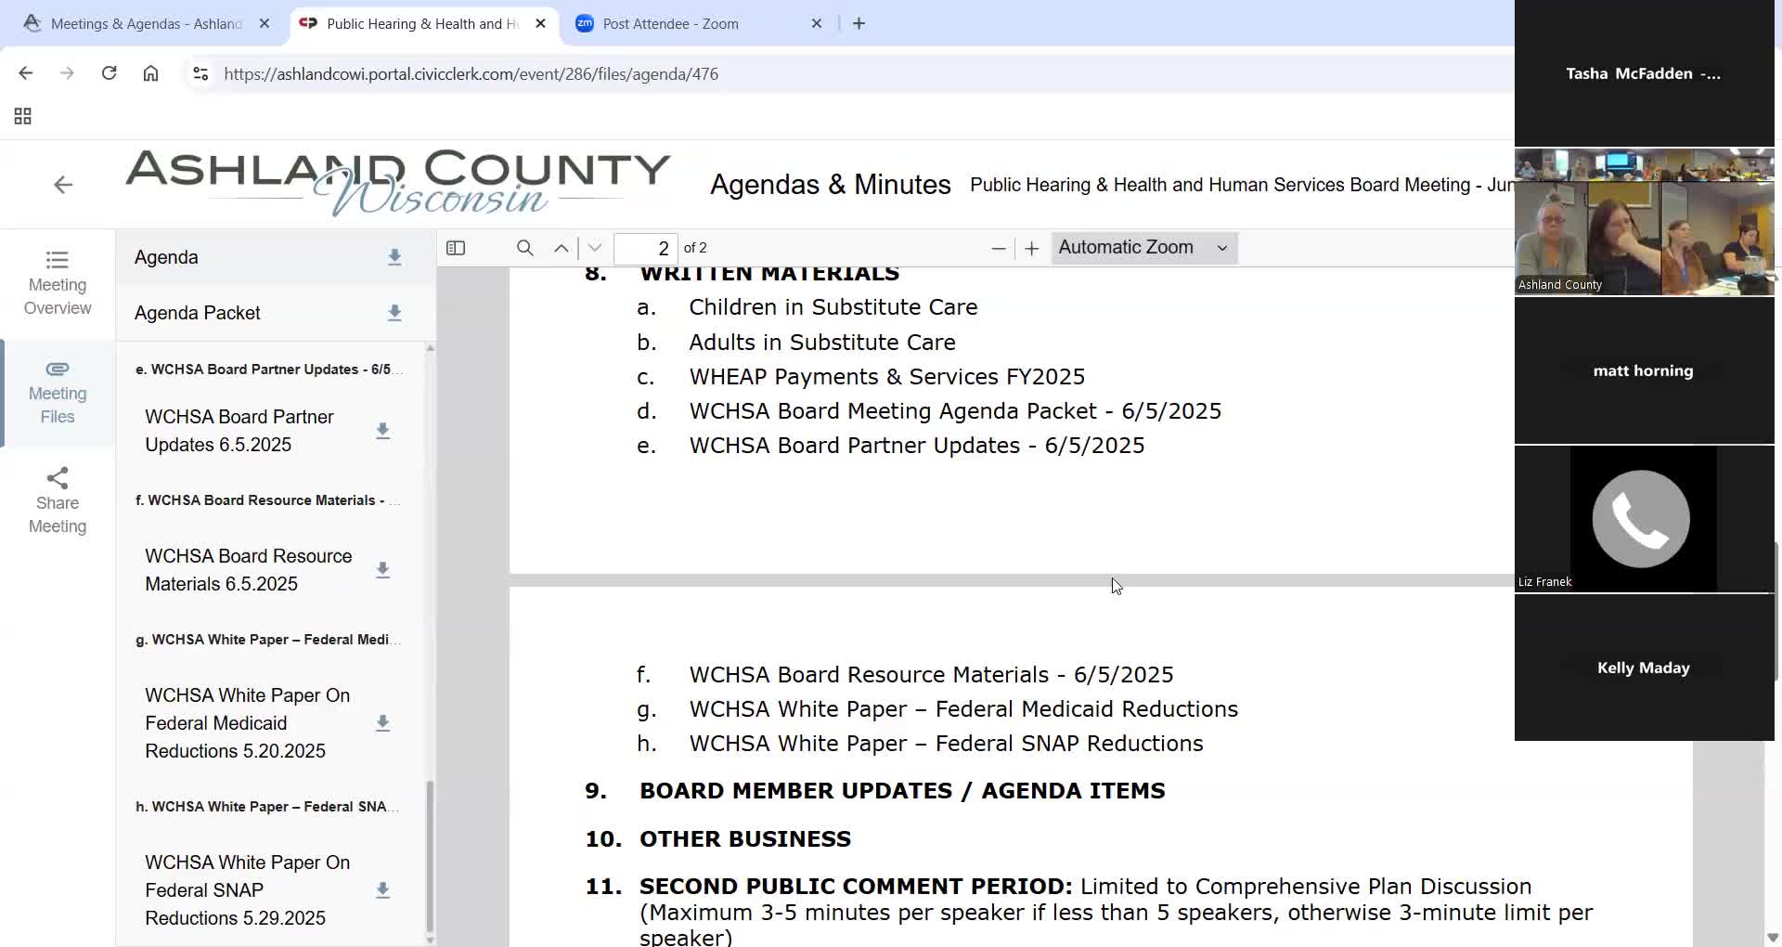This screenshot has height=947, width=1782.
Task: Zoom out the PDF document
Action: pos(999,248)
